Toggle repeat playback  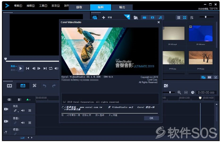(x=51, y=69)
